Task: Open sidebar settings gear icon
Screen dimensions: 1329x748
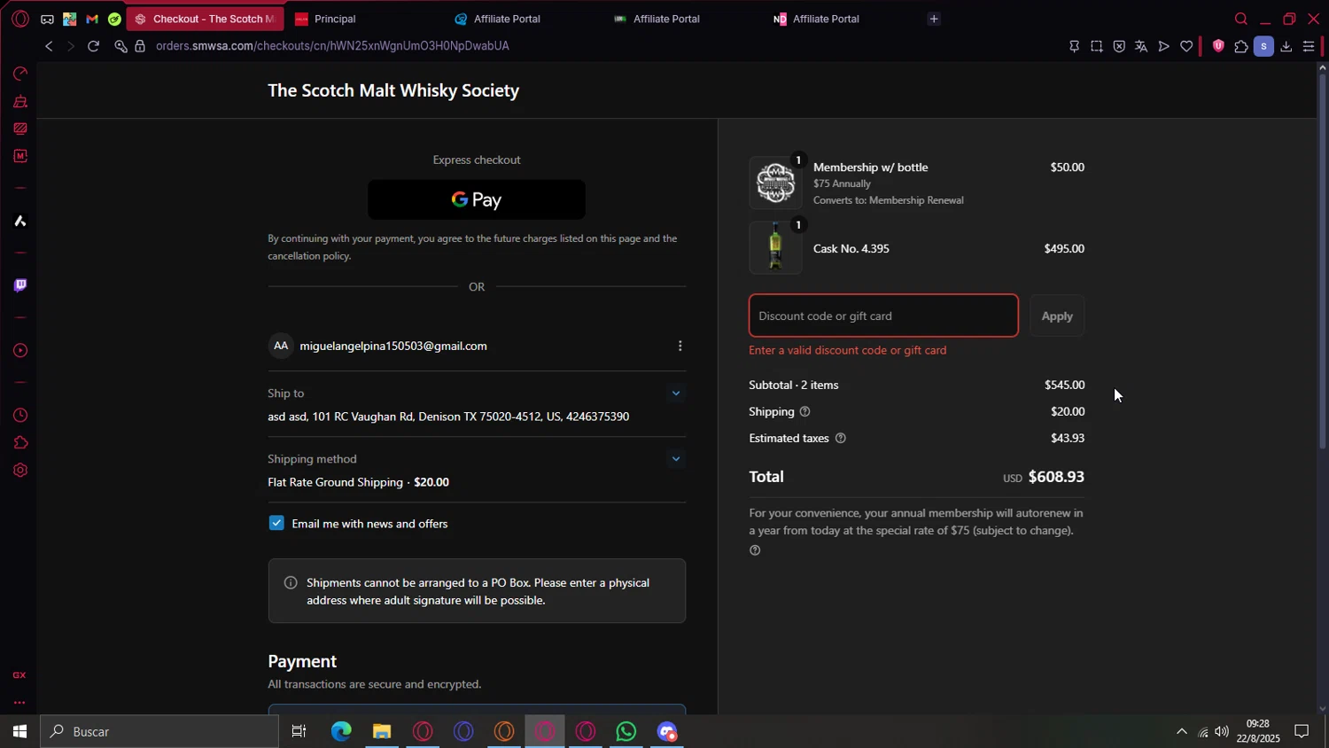Action: (20, 471)
